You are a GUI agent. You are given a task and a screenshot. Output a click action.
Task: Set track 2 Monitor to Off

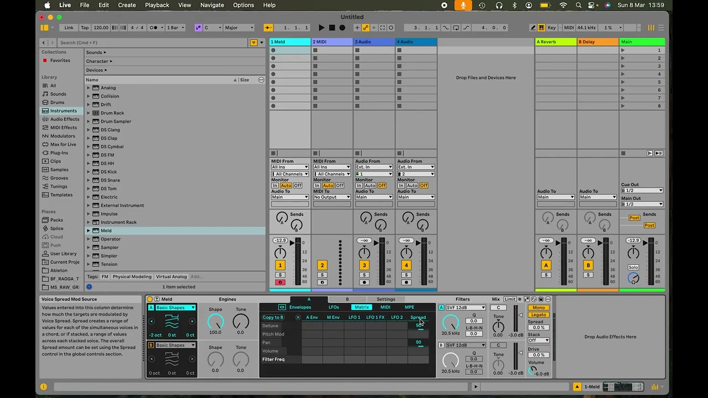click(340, 186)
